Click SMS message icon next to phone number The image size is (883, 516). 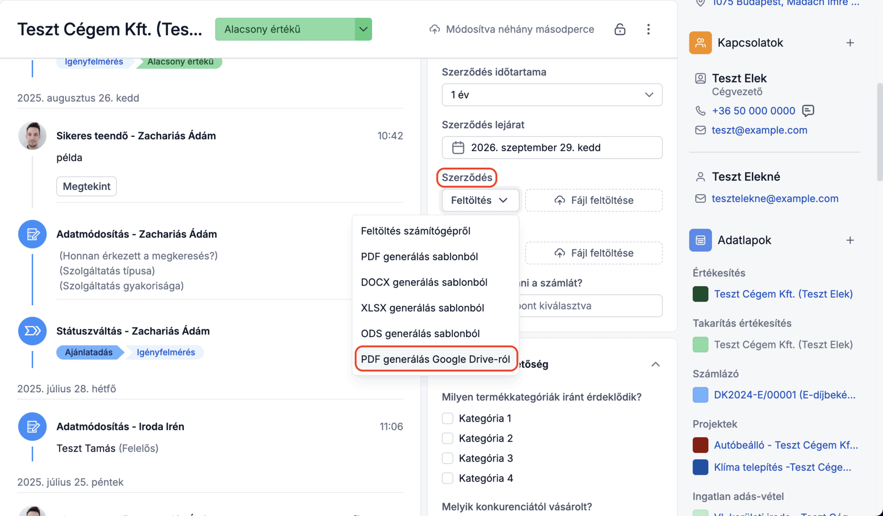808,111
